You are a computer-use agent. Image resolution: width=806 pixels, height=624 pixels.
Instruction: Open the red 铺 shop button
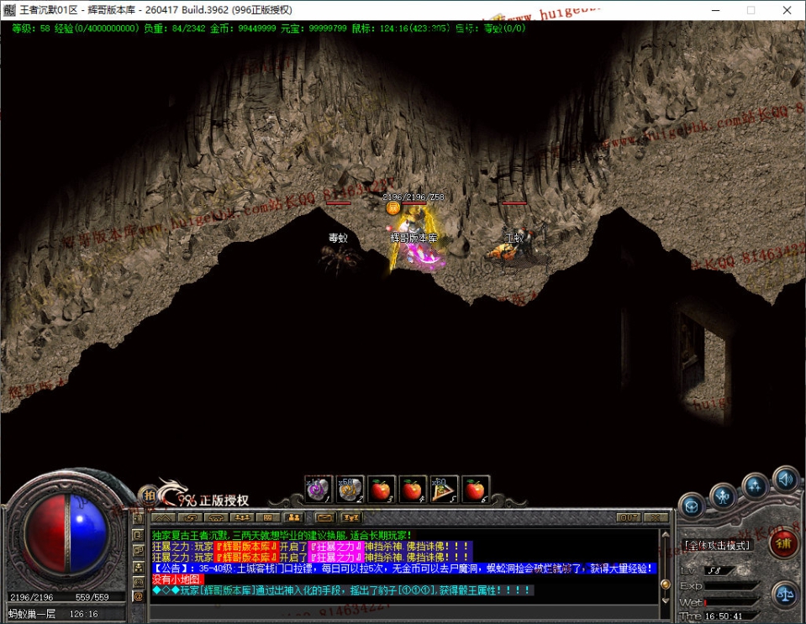(783, 543)
